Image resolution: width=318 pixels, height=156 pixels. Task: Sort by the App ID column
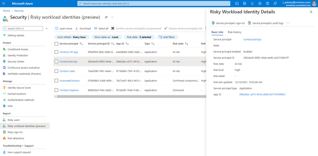(x=122, y=44)
